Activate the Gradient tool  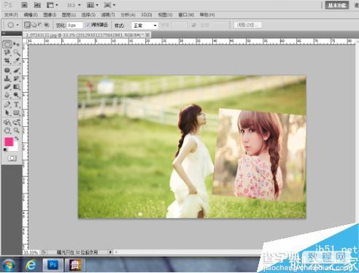tap(17, 87)
